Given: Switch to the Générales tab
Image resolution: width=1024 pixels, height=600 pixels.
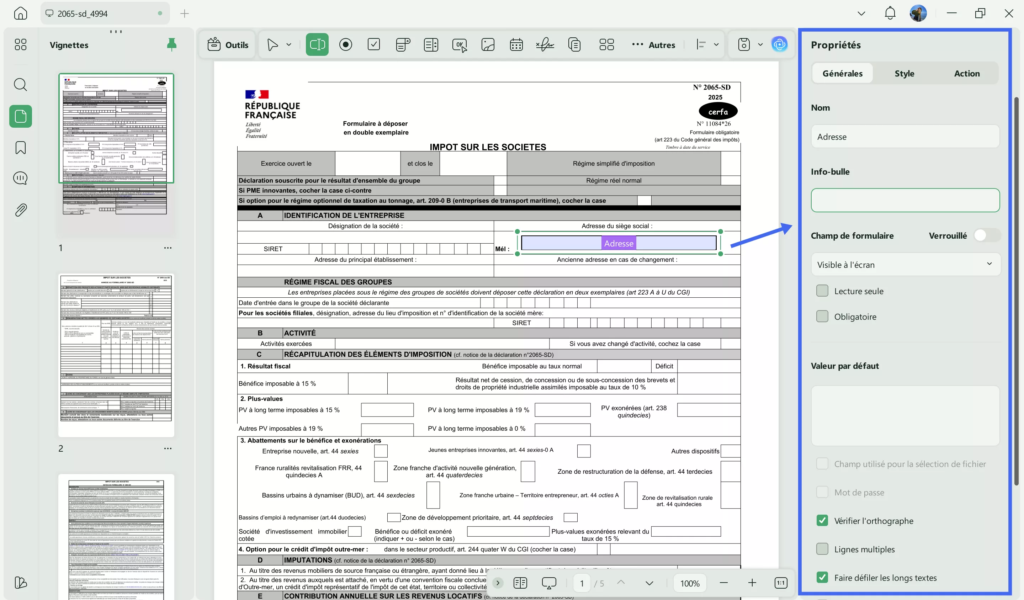Looking at the screenshot, I should point(842,74).
